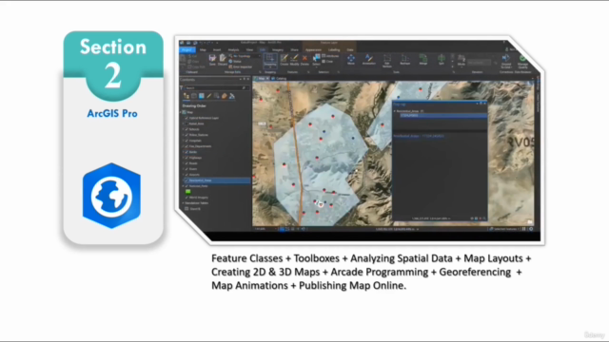Click the Elevation Mode icon

(x=461, y=59)
